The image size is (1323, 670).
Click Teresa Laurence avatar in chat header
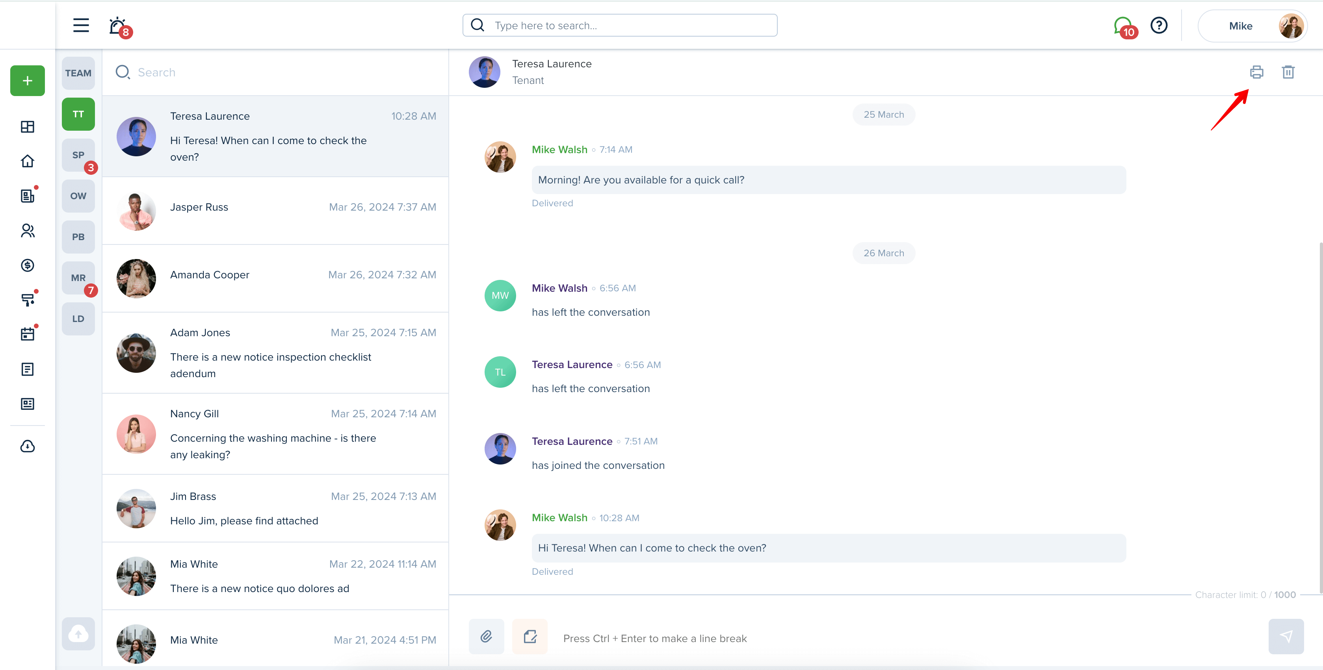(x=484, y=72)
